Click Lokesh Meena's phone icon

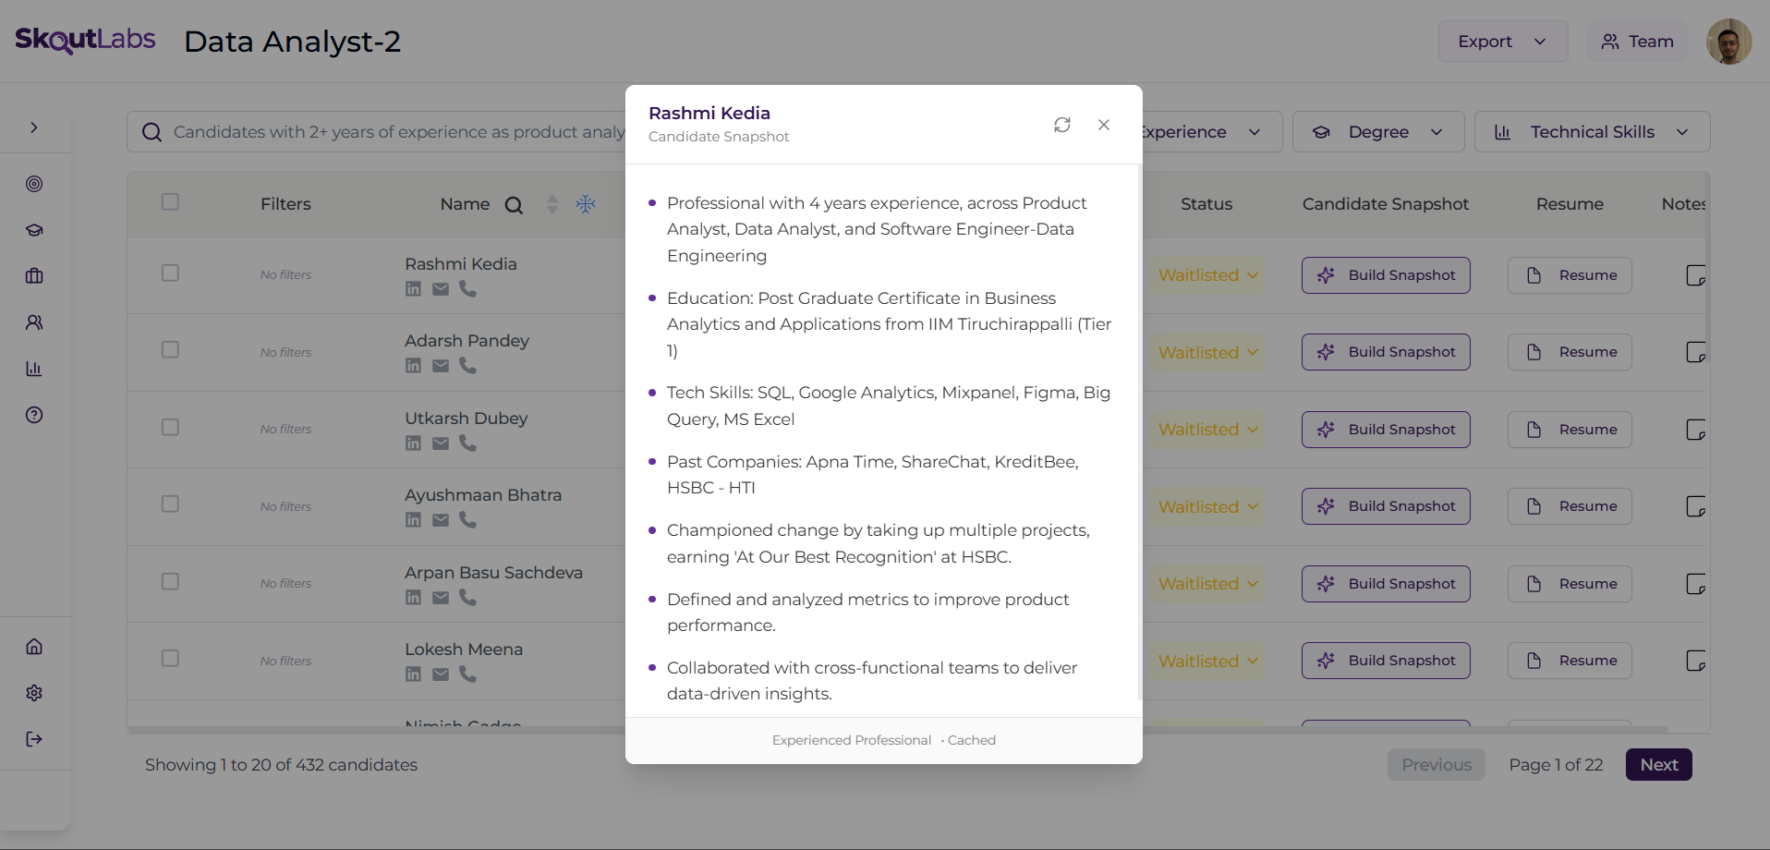(468, 674)
